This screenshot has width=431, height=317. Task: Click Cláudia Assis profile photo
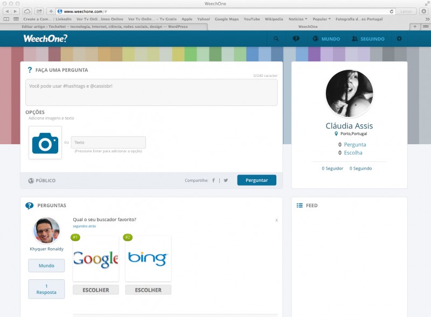pyautogui.click(x=349, y=94)
